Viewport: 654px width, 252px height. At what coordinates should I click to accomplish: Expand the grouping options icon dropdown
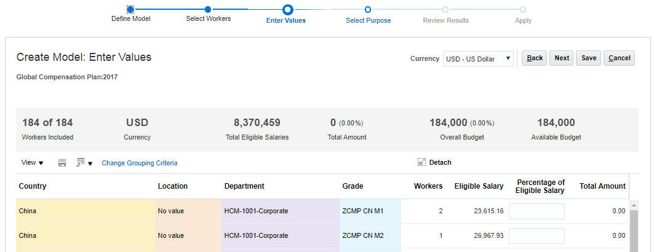84,163
